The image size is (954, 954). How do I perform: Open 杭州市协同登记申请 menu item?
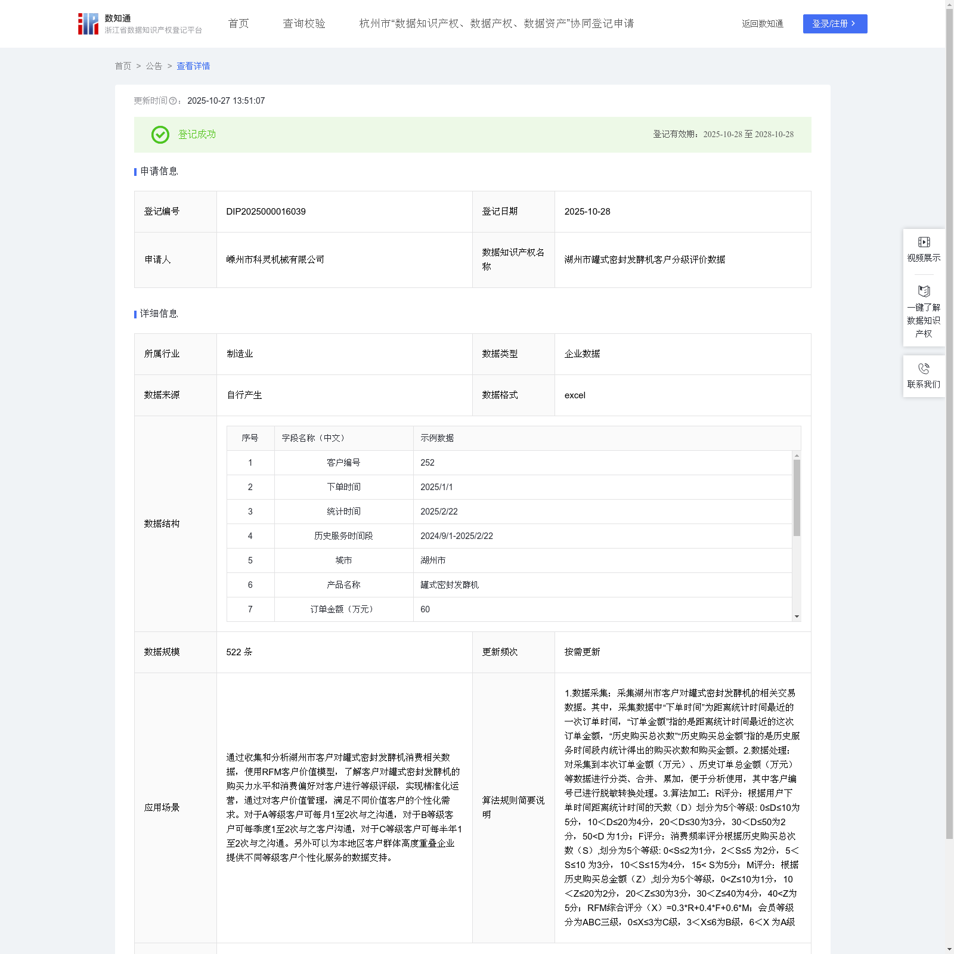tap(496, 24)
